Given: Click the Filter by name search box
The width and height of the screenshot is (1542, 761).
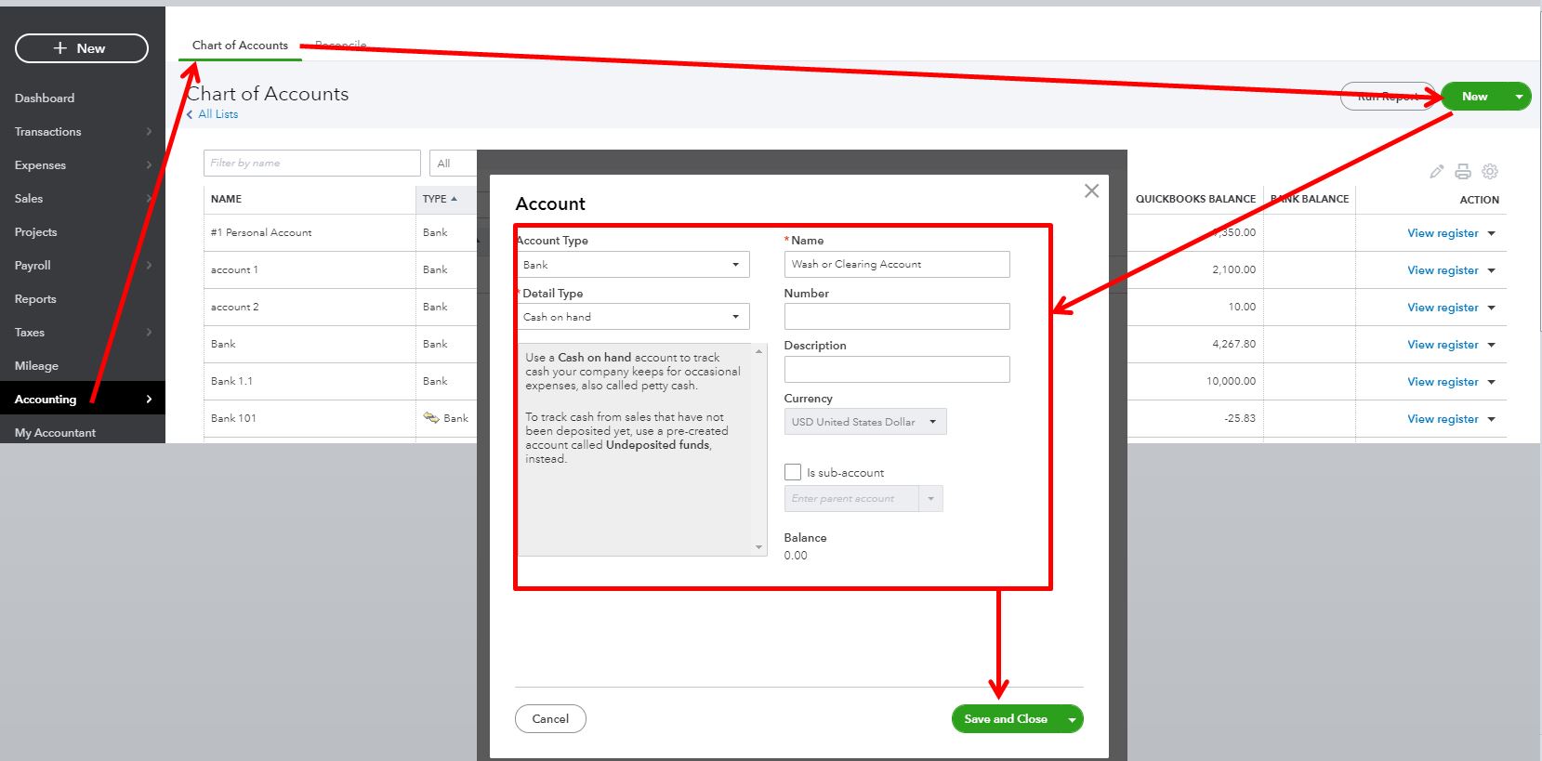Looking at the screenshot, I should tap(312, 163).
